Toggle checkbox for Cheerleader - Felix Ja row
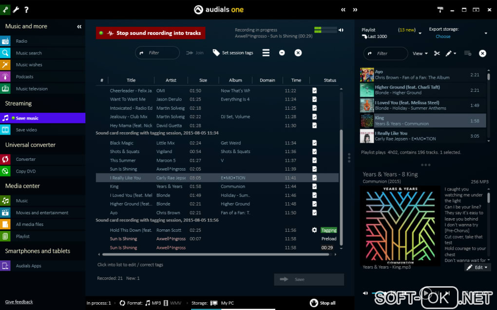The width and height of the screenshot is (497, 310). tap(314, 91)
